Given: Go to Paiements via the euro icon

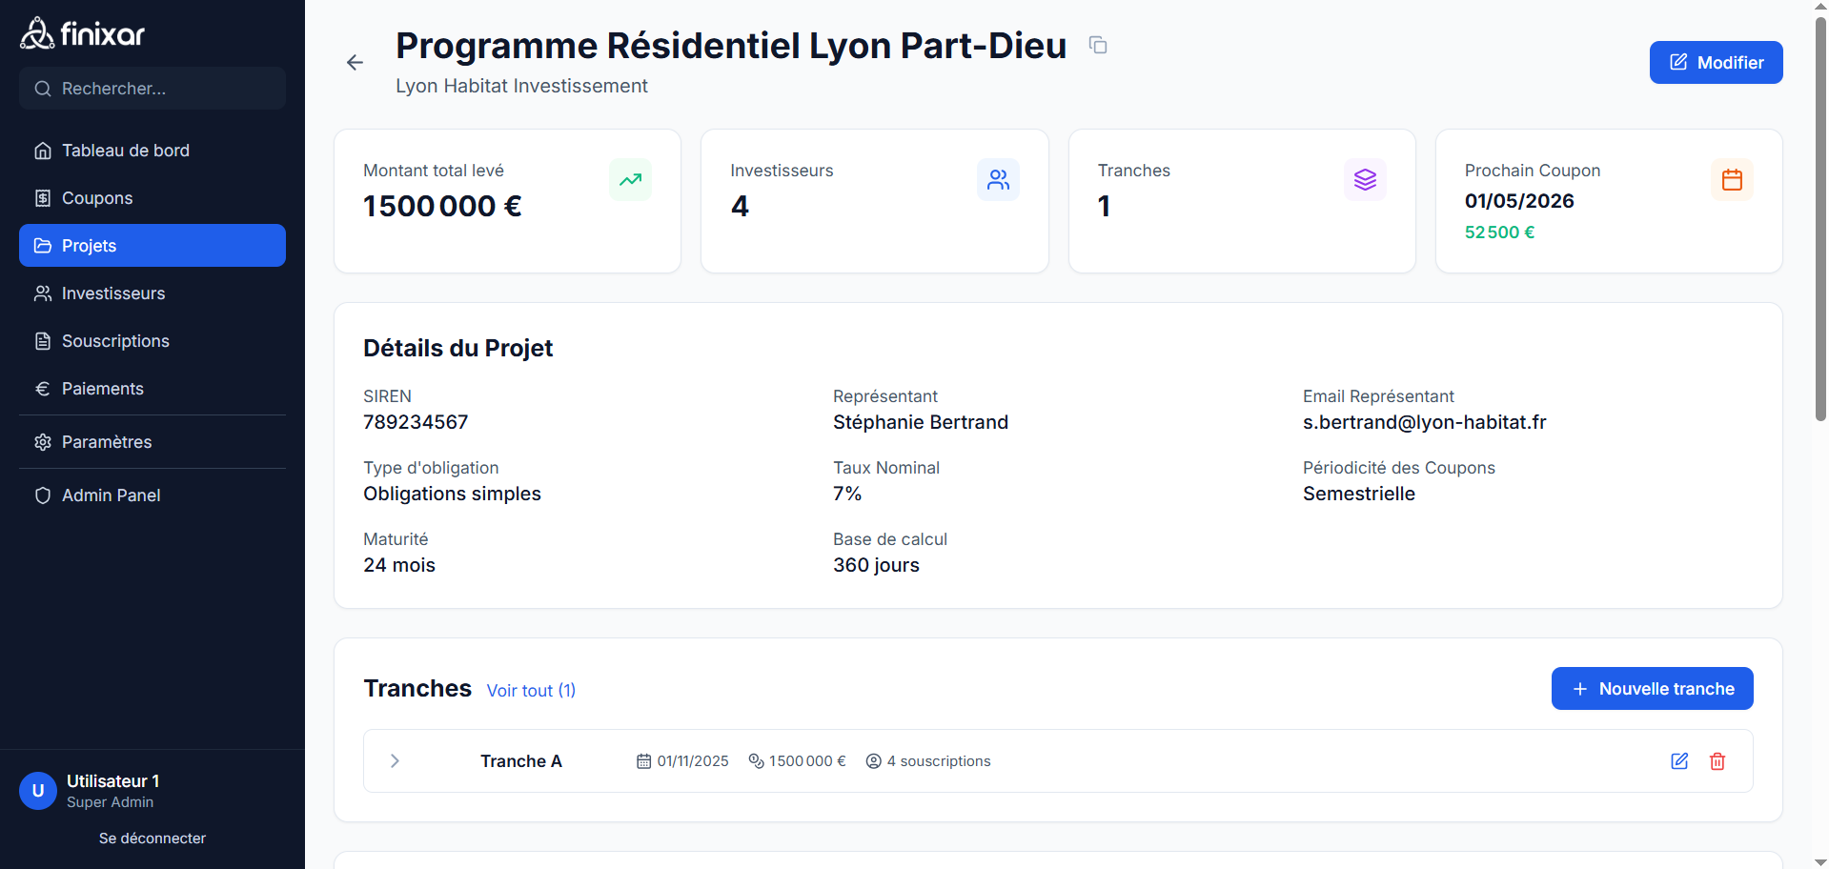Looking at the screenshot, I should (102, 388).
